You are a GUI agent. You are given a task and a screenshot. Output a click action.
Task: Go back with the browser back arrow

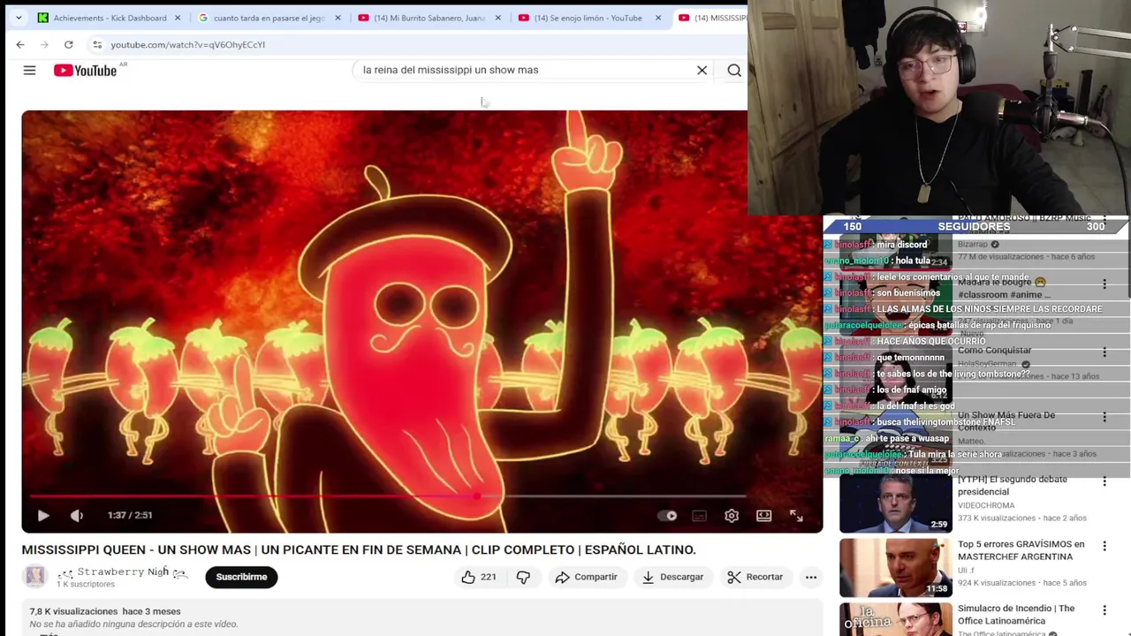pos(20,44)
